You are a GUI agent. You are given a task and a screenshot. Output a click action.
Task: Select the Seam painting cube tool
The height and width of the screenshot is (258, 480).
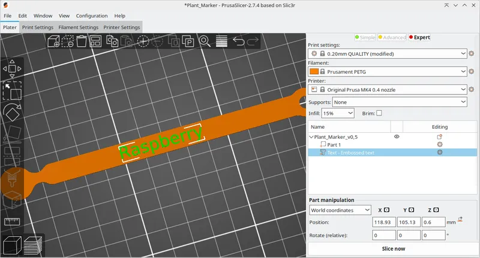point(12,200)
